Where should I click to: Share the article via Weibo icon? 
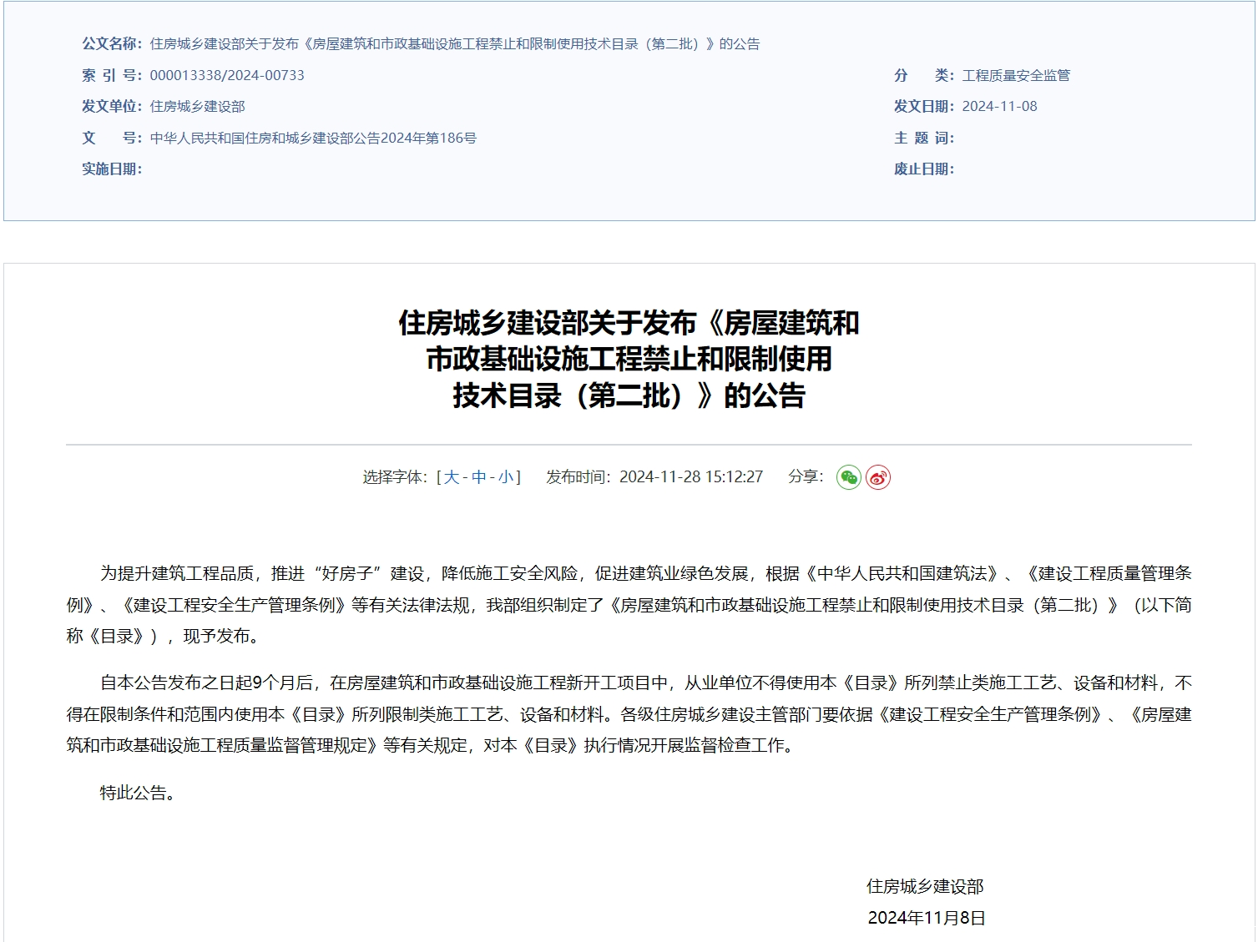point(877,477)
